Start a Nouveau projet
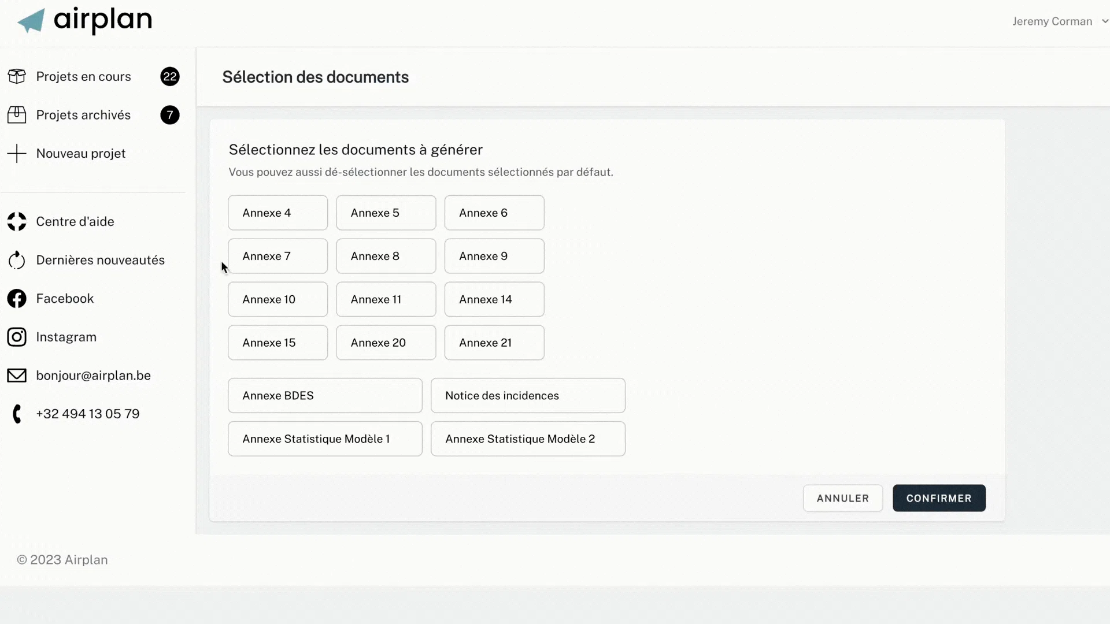This screenshot has width=1110, height=624. 81,154
